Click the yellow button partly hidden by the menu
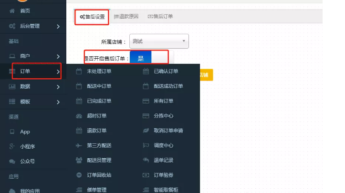 [206, 75]
